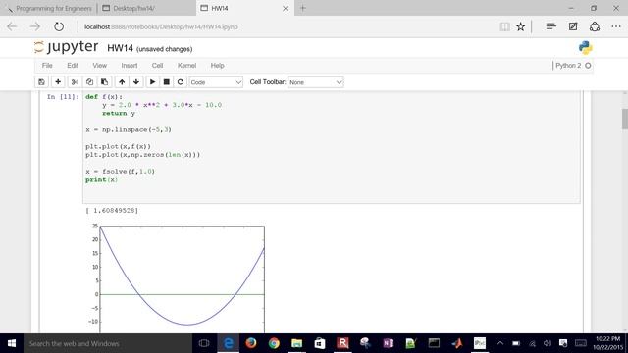Open OneNote from the taskbar
The width and height of the screenshot is (628, 353).
[389, 343]
